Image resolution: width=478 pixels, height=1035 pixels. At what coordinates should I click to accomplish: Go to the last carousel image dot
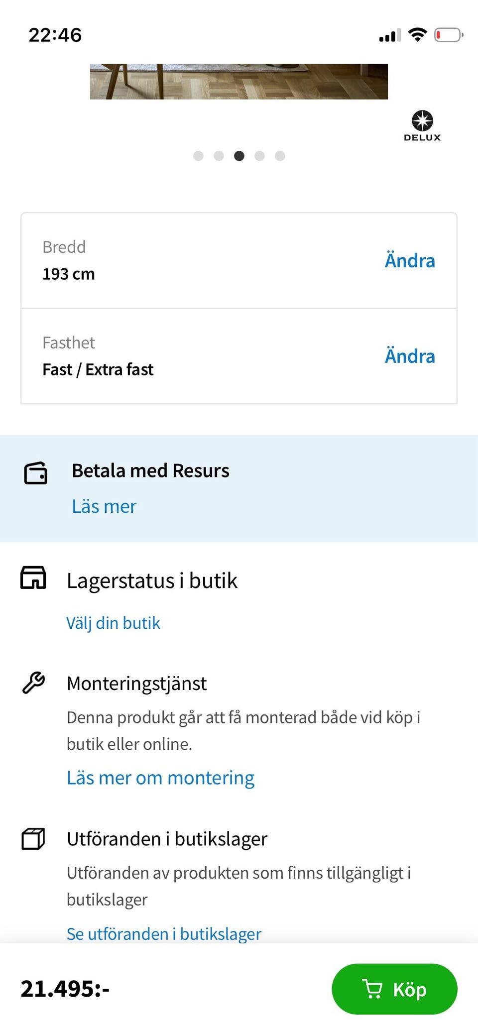click(280, 156)
